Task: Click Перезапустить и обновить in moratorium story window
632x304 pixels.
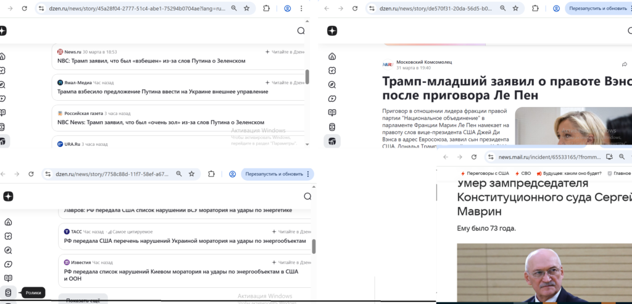Action: pyautogui.click(x=274, y=174)
